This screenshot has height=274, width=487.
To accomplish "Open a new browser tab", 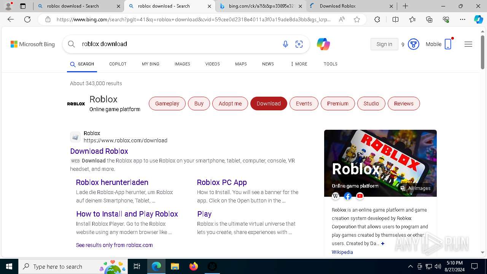I will pyautogui.click(x=406, y=6).
